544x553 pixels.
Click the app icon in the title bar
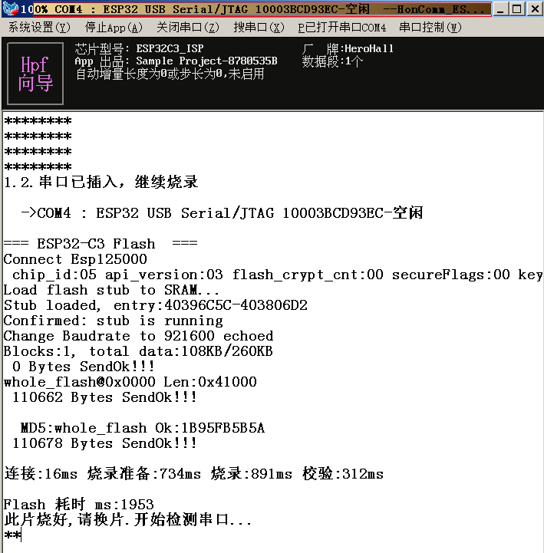click(10, 8)
